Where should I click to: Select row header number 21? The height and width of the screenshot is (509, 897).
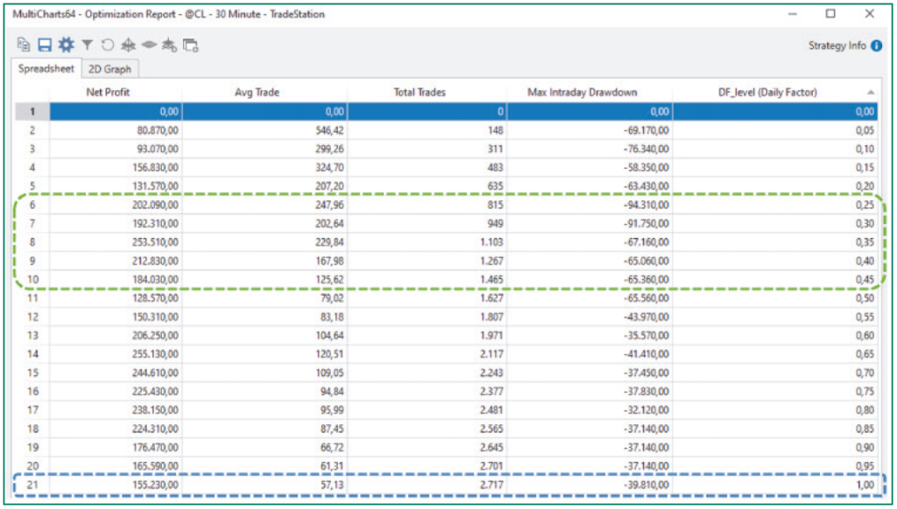click(32, 485)
